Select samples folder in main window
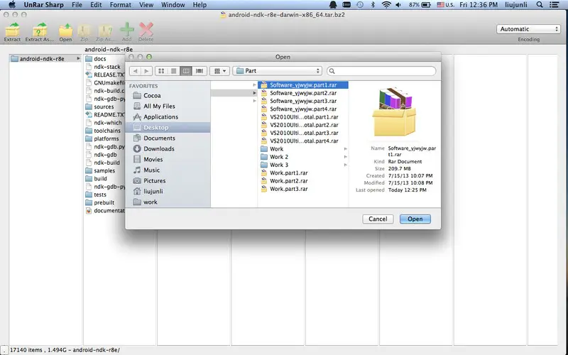The width and height of the screenshot is (568, 355). pos(104,170)
